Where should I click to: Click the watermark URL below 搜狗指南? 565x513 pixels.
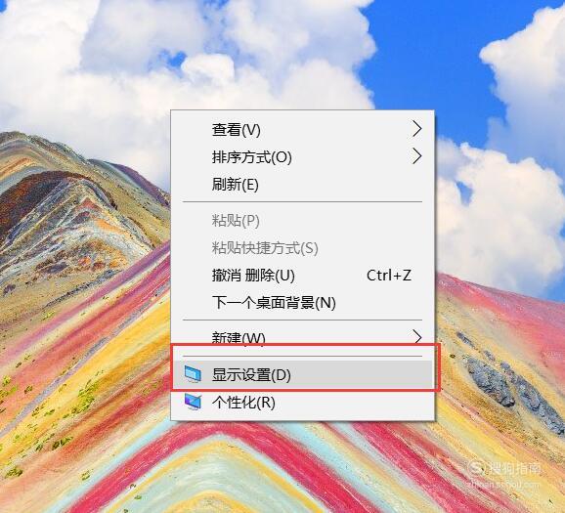click(x=504, y=484)
